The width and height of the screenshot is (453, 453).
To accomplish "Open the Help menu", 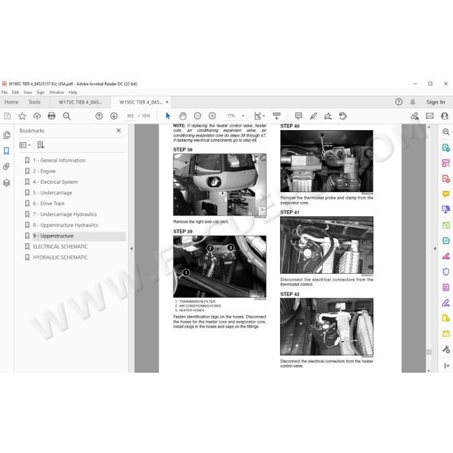I will (x=72, y=93).
